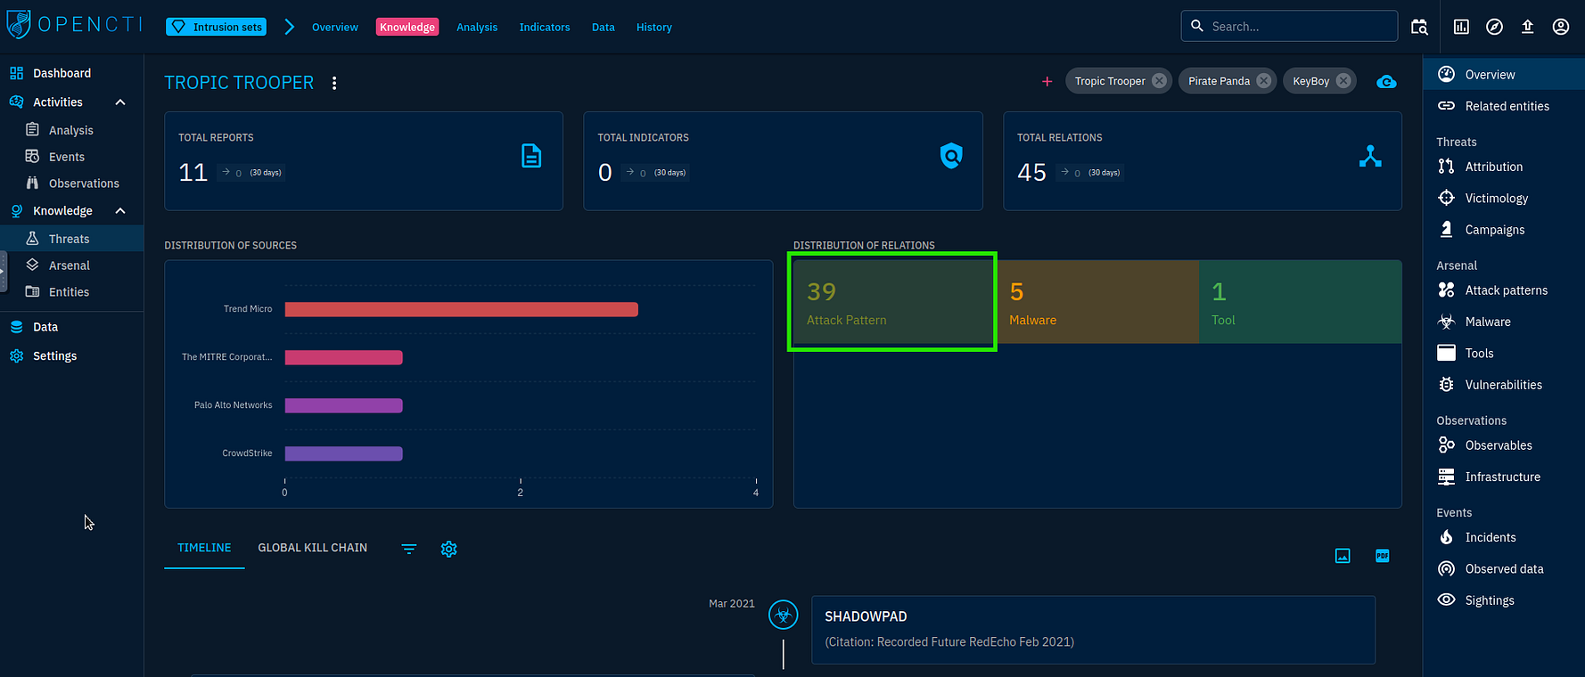Open the SHADOWPAD timeline card
This screenshot has height=677, width=1585.
(1093, 630)
